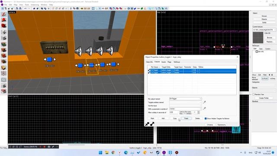Screen dimensions: 277x156
Task: Switch to the Inputs tab
Action: tap(164, 62)
